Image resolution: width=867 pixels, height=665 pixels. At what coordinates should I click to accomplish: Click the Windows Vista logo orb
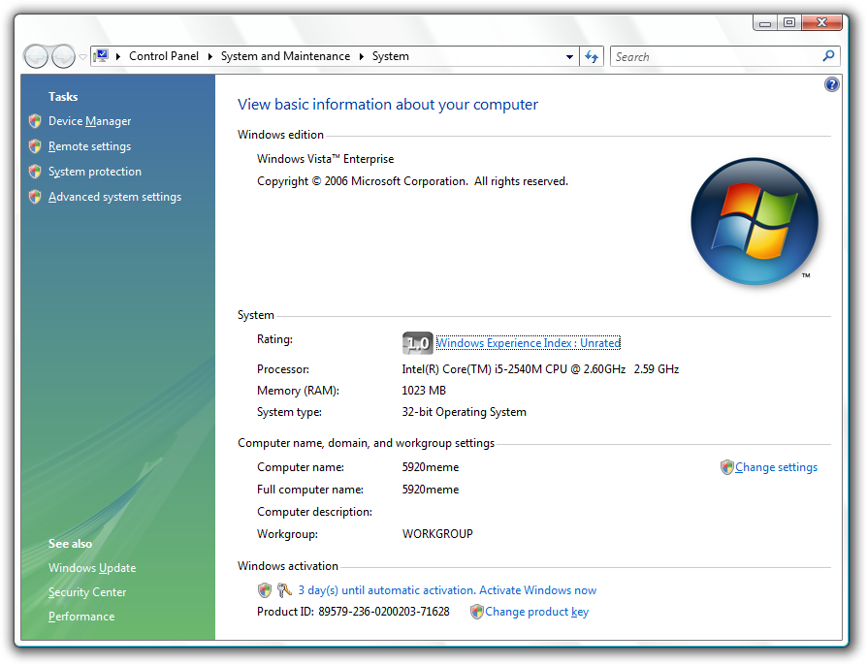coord(755,222)
